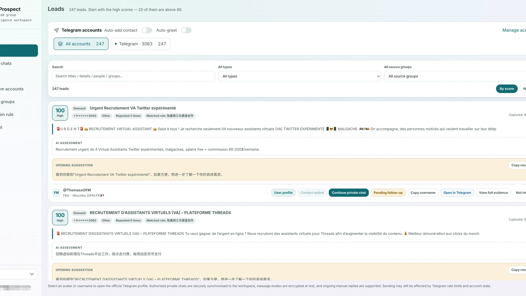This screenshot has width=526, height=296.
Task: Click the "Repeated 2 times" tag
Action: (x=128, y=116)
